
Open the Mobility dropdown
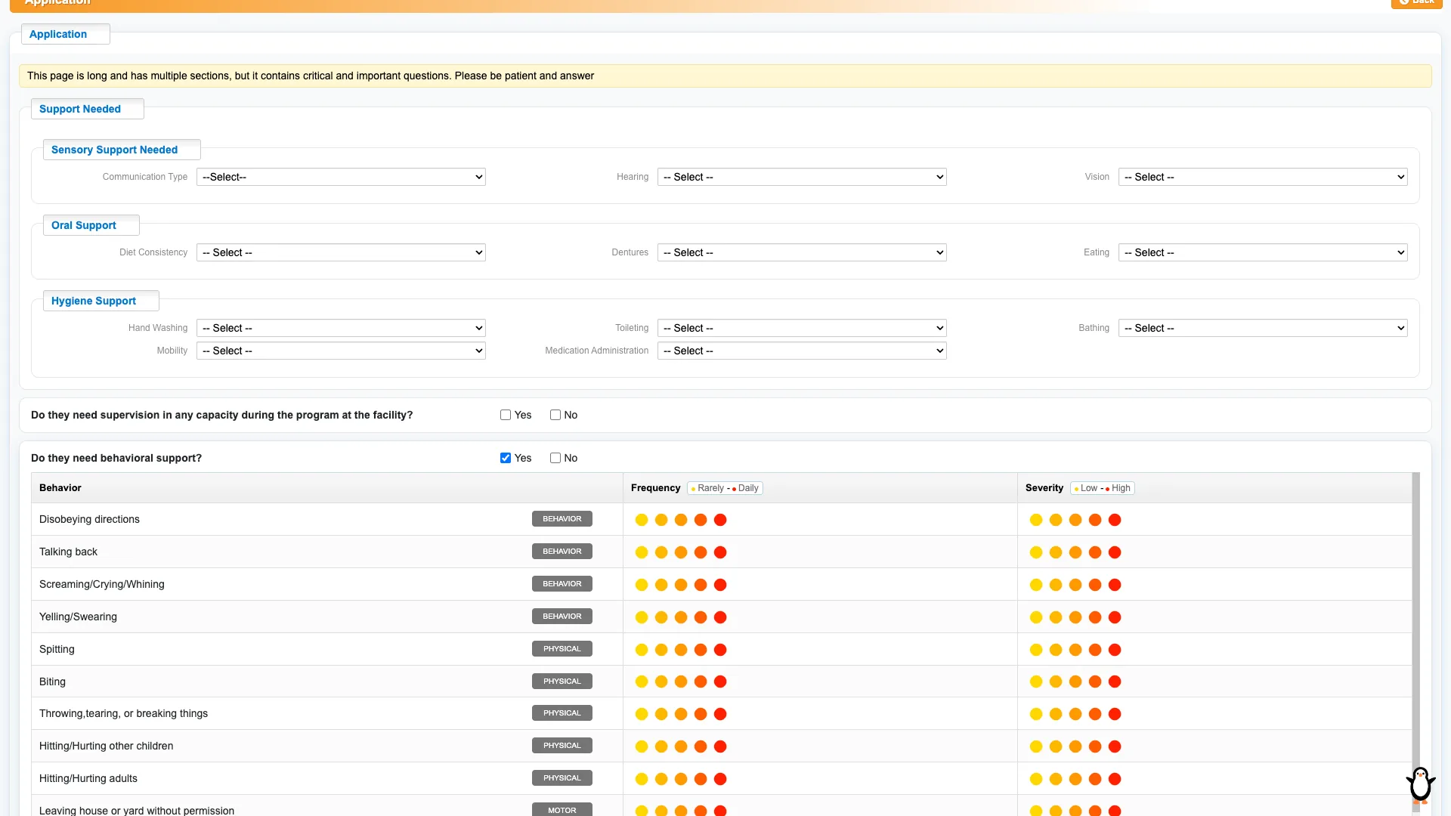341,351
